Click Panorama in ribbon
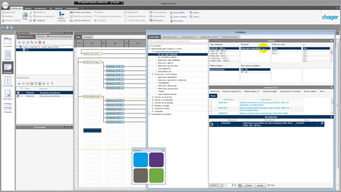The width and height of the screenshot is (341, 192). (176, 21)
